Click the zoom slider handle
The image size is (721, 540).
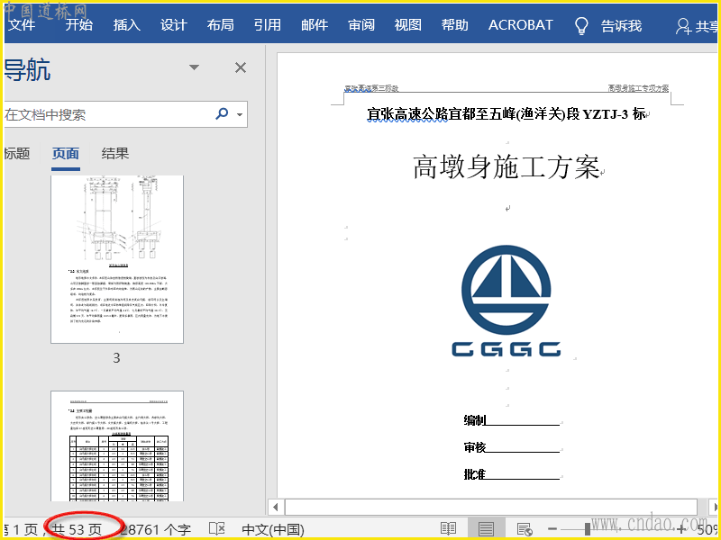tap(588, 529)
